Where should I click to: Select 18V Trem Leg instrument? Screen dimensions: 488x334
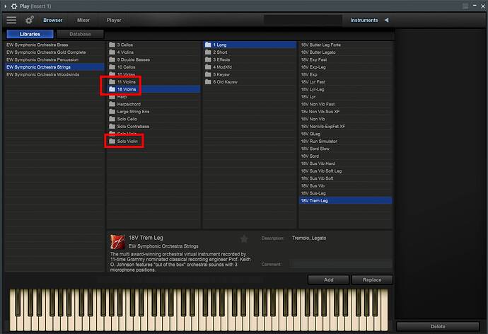(345, 201)
